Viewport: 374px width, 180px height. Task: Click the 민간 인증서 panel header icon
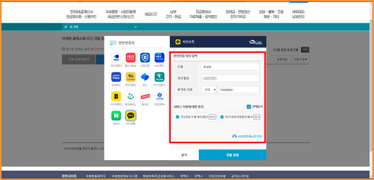tap(113, 43)
